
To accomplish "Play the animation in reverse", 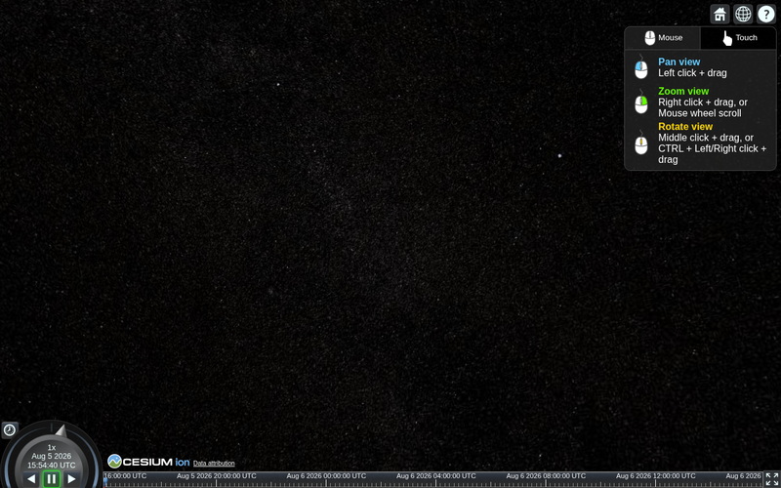I will [x=31, y=479].
